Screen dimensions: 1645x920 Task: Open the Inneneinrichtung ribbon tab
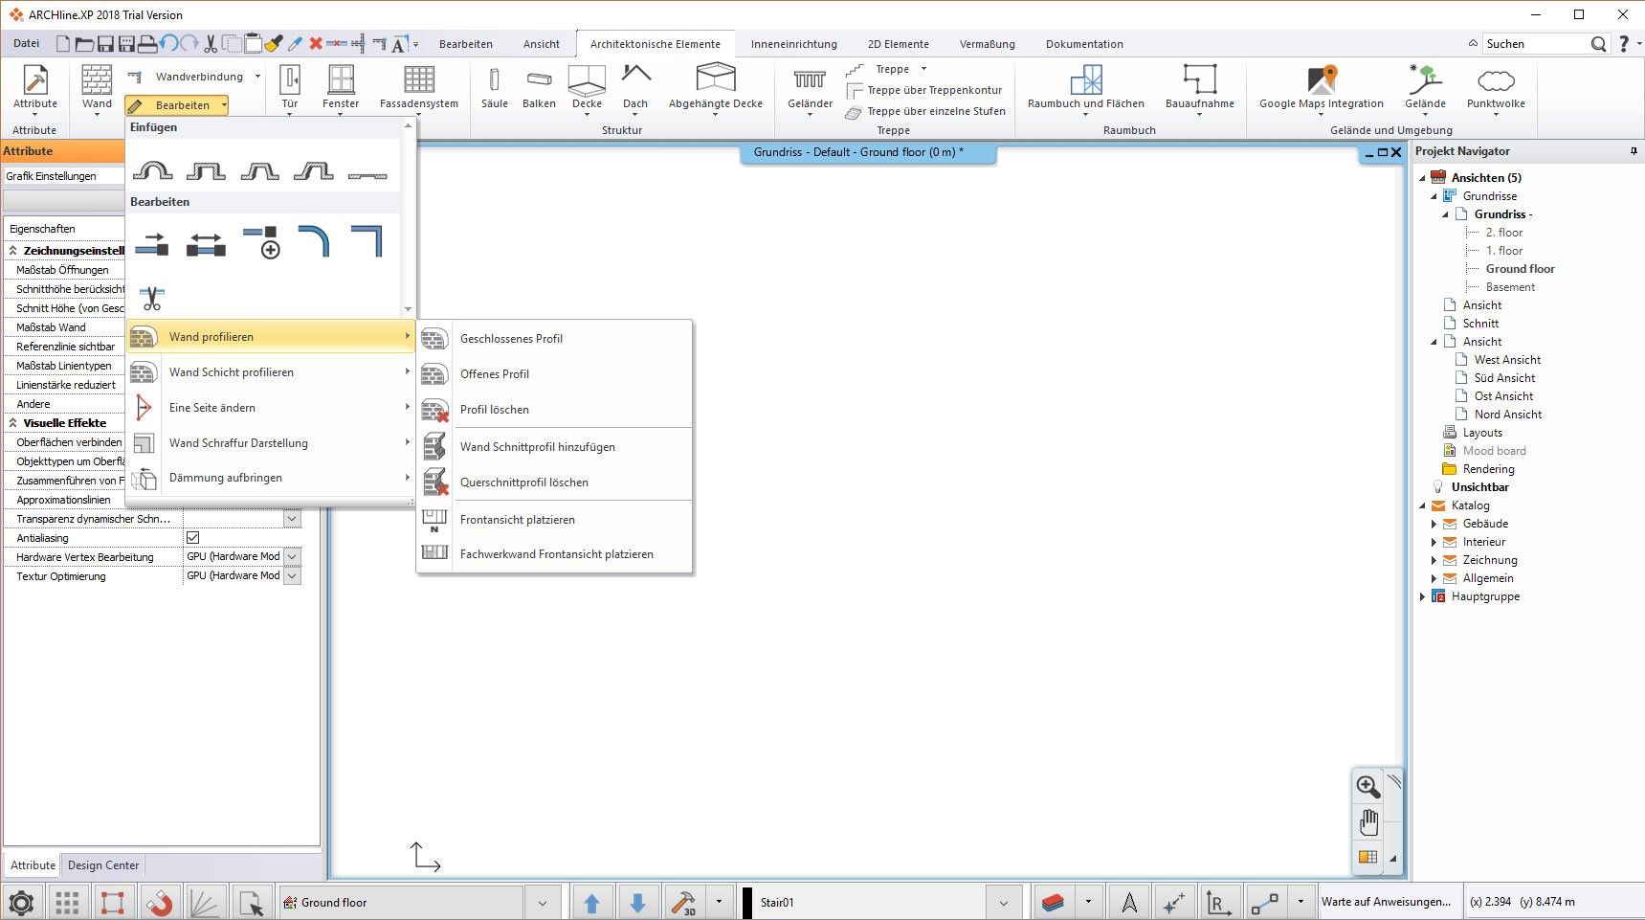point(793,44)
